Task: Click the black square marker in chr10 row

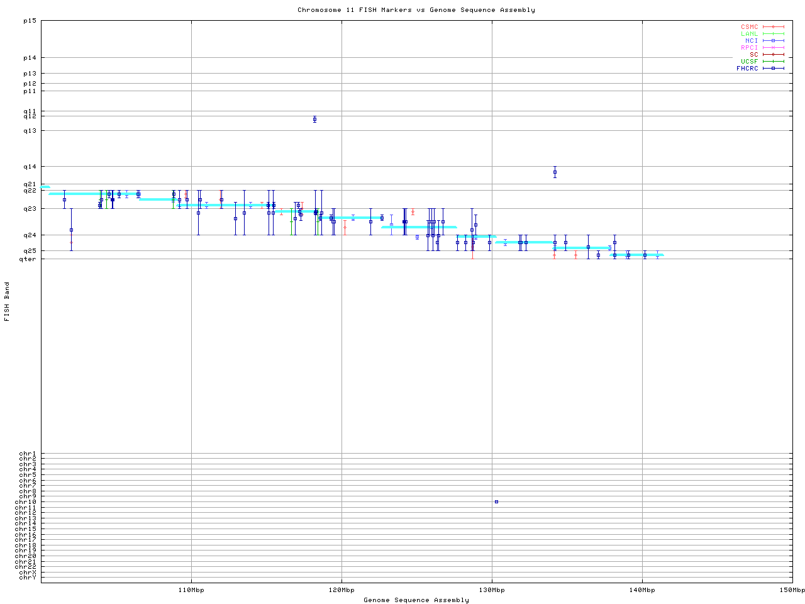Action: point(496,501)
